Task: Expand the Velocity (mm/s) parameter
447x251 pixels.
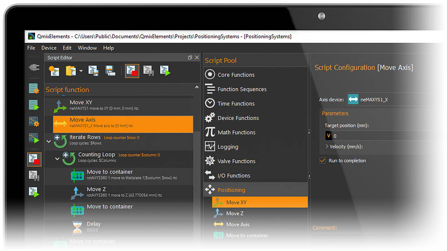Action: pos(326,147)
